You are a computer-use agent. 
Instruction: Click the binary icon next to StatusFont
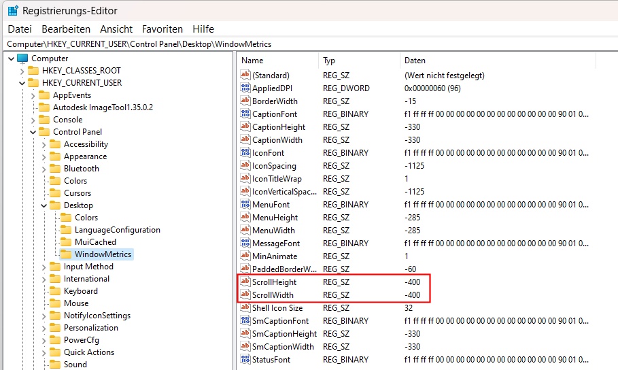coord(245,359)
